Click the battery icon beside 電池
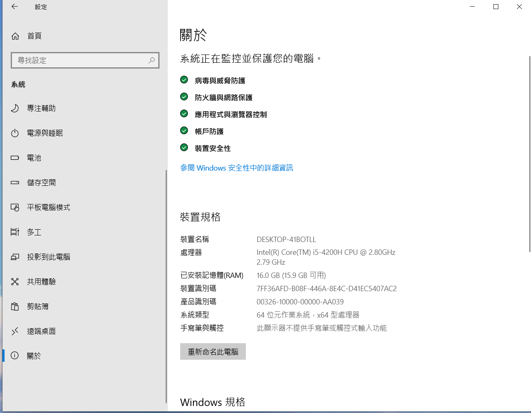 click(x=15, y=158)
